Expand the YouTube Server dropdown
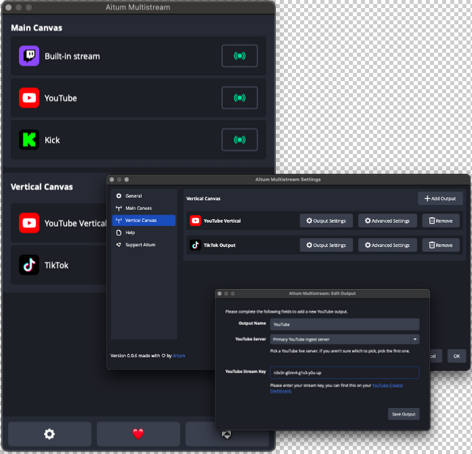Screen dimensions: 472x454 click(x=415, y=339)
